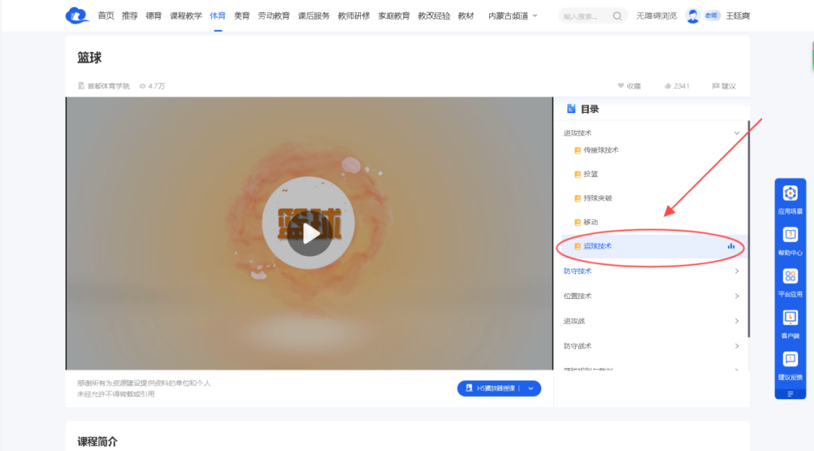Collapse the blue side toolbar menu icon
Image resolution: width=814 pixels, height=451 pixels.
pyautogui.click(x=790, y=394)
